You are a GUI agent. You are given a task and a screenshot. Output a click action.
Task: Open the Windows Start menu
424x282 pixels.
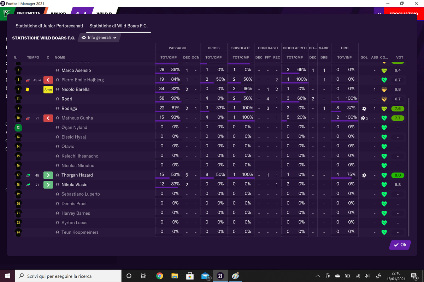[7, 276]
